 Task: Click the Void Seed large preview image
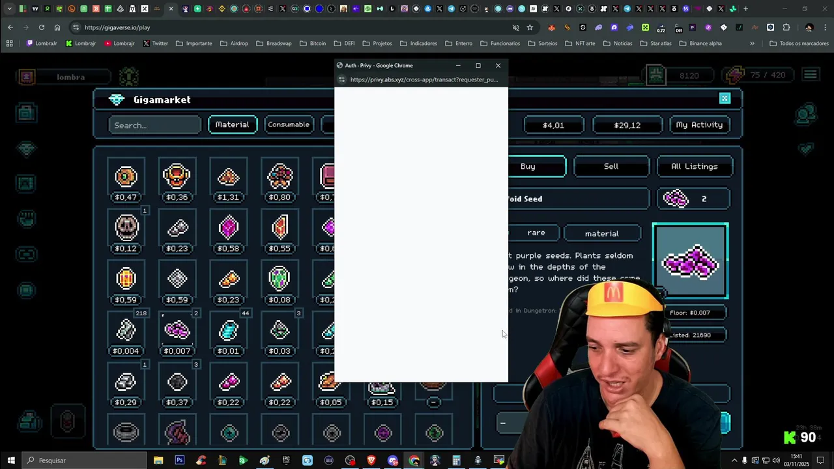(x=690, y=261)
